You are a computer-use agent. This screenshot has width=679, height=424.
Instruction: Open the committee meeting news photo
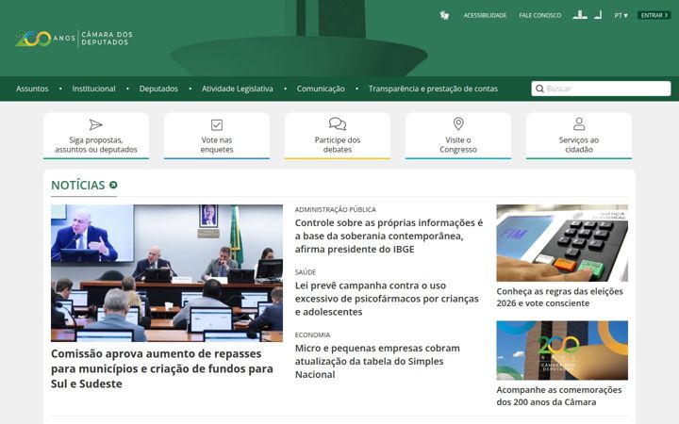coord(167,273)
